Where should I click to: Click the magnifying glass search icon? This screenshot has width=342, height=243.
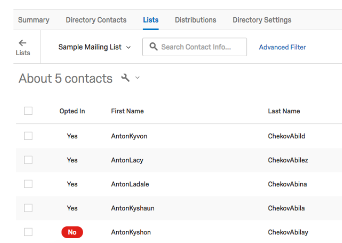click(x=153, y=47)
